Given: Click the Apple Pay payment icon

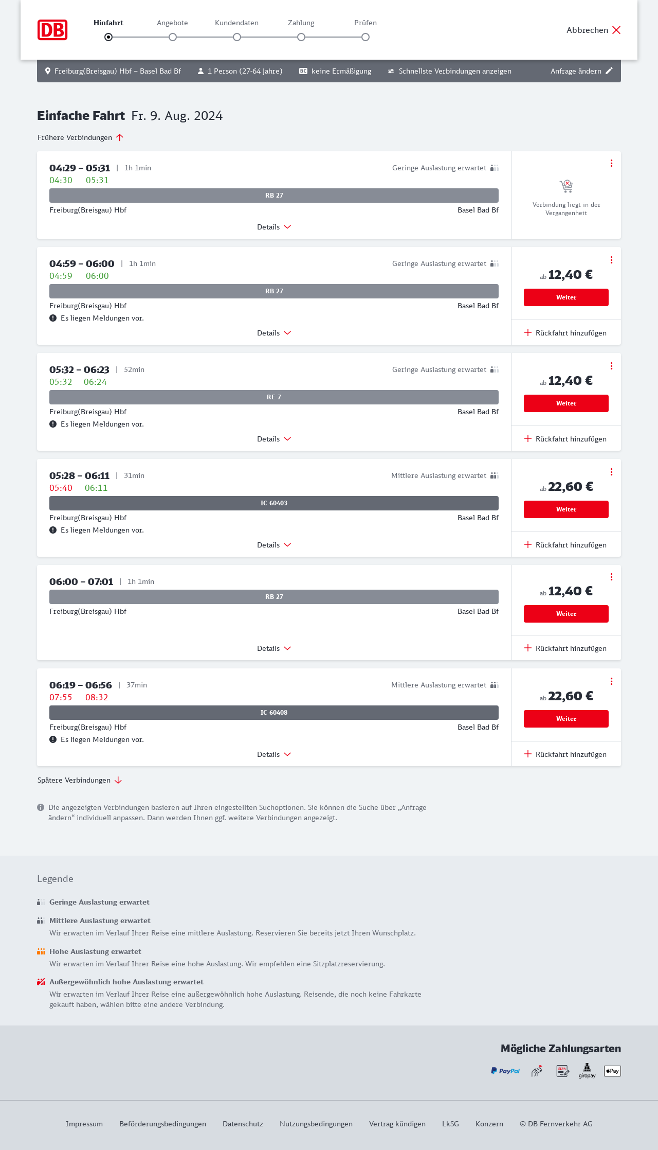Looking at the screenshot, I should (612, 1071).
